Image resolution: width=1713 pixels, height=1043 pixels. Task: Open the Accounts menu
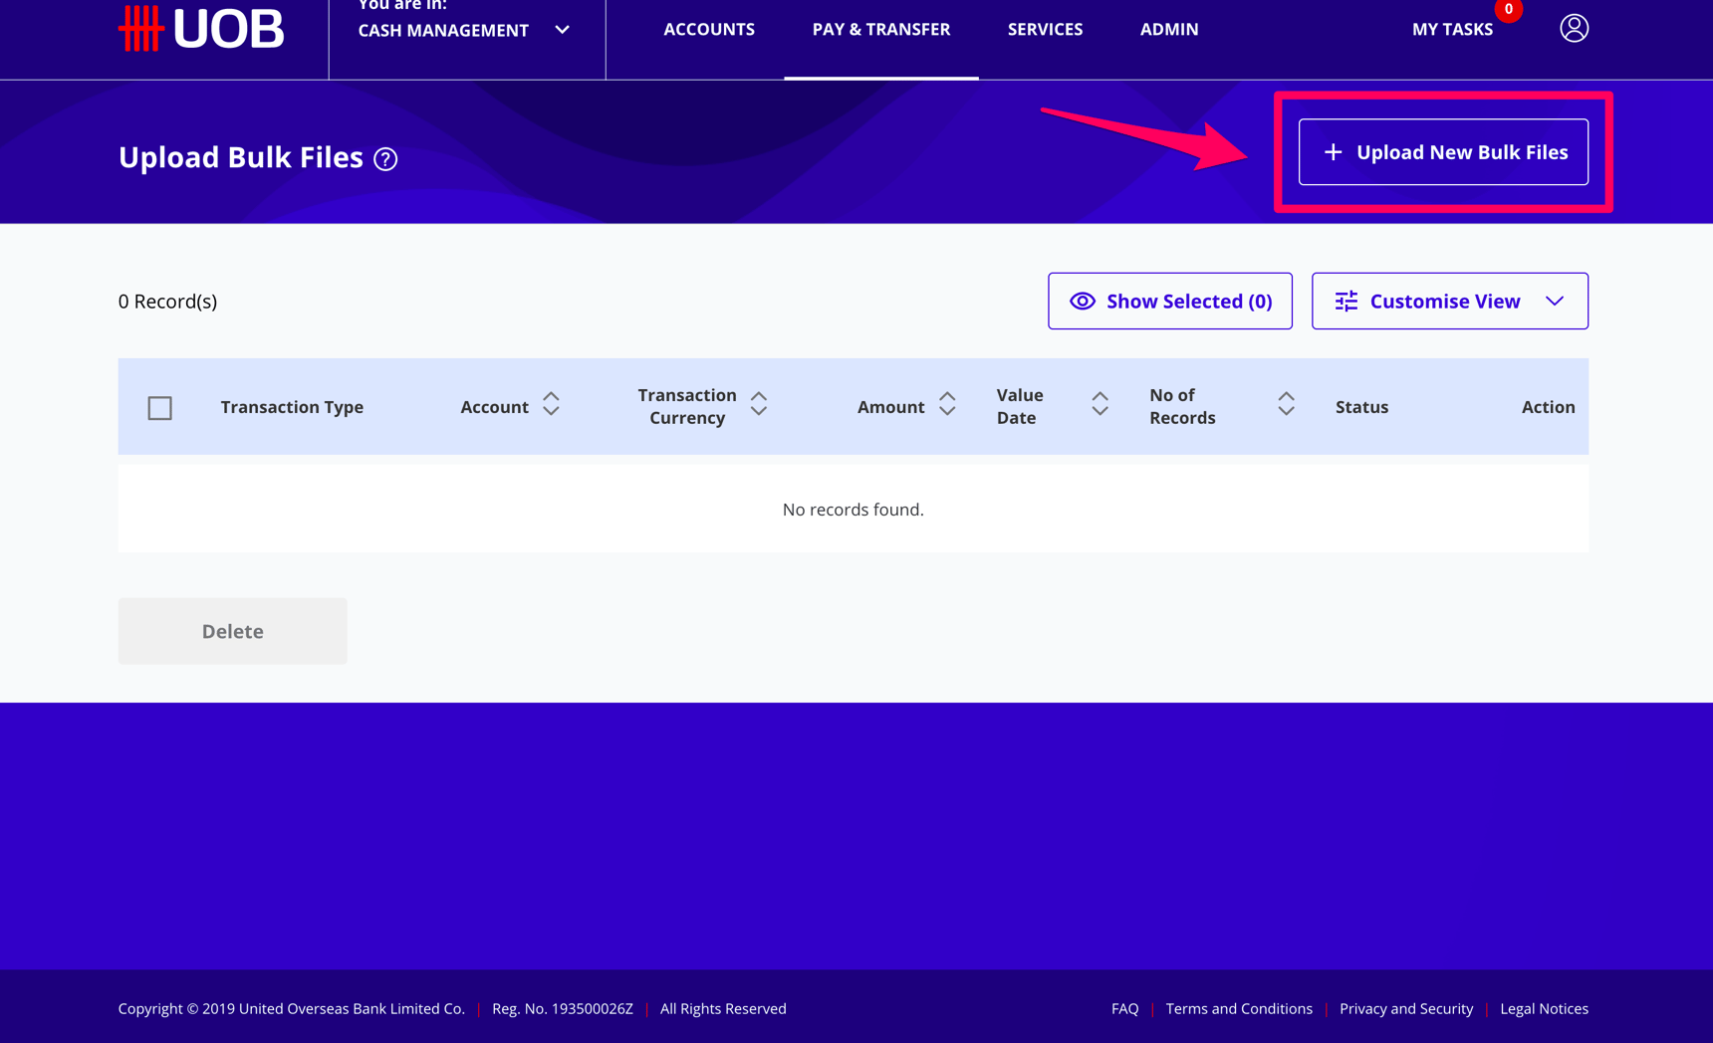[x=709, y=29]
